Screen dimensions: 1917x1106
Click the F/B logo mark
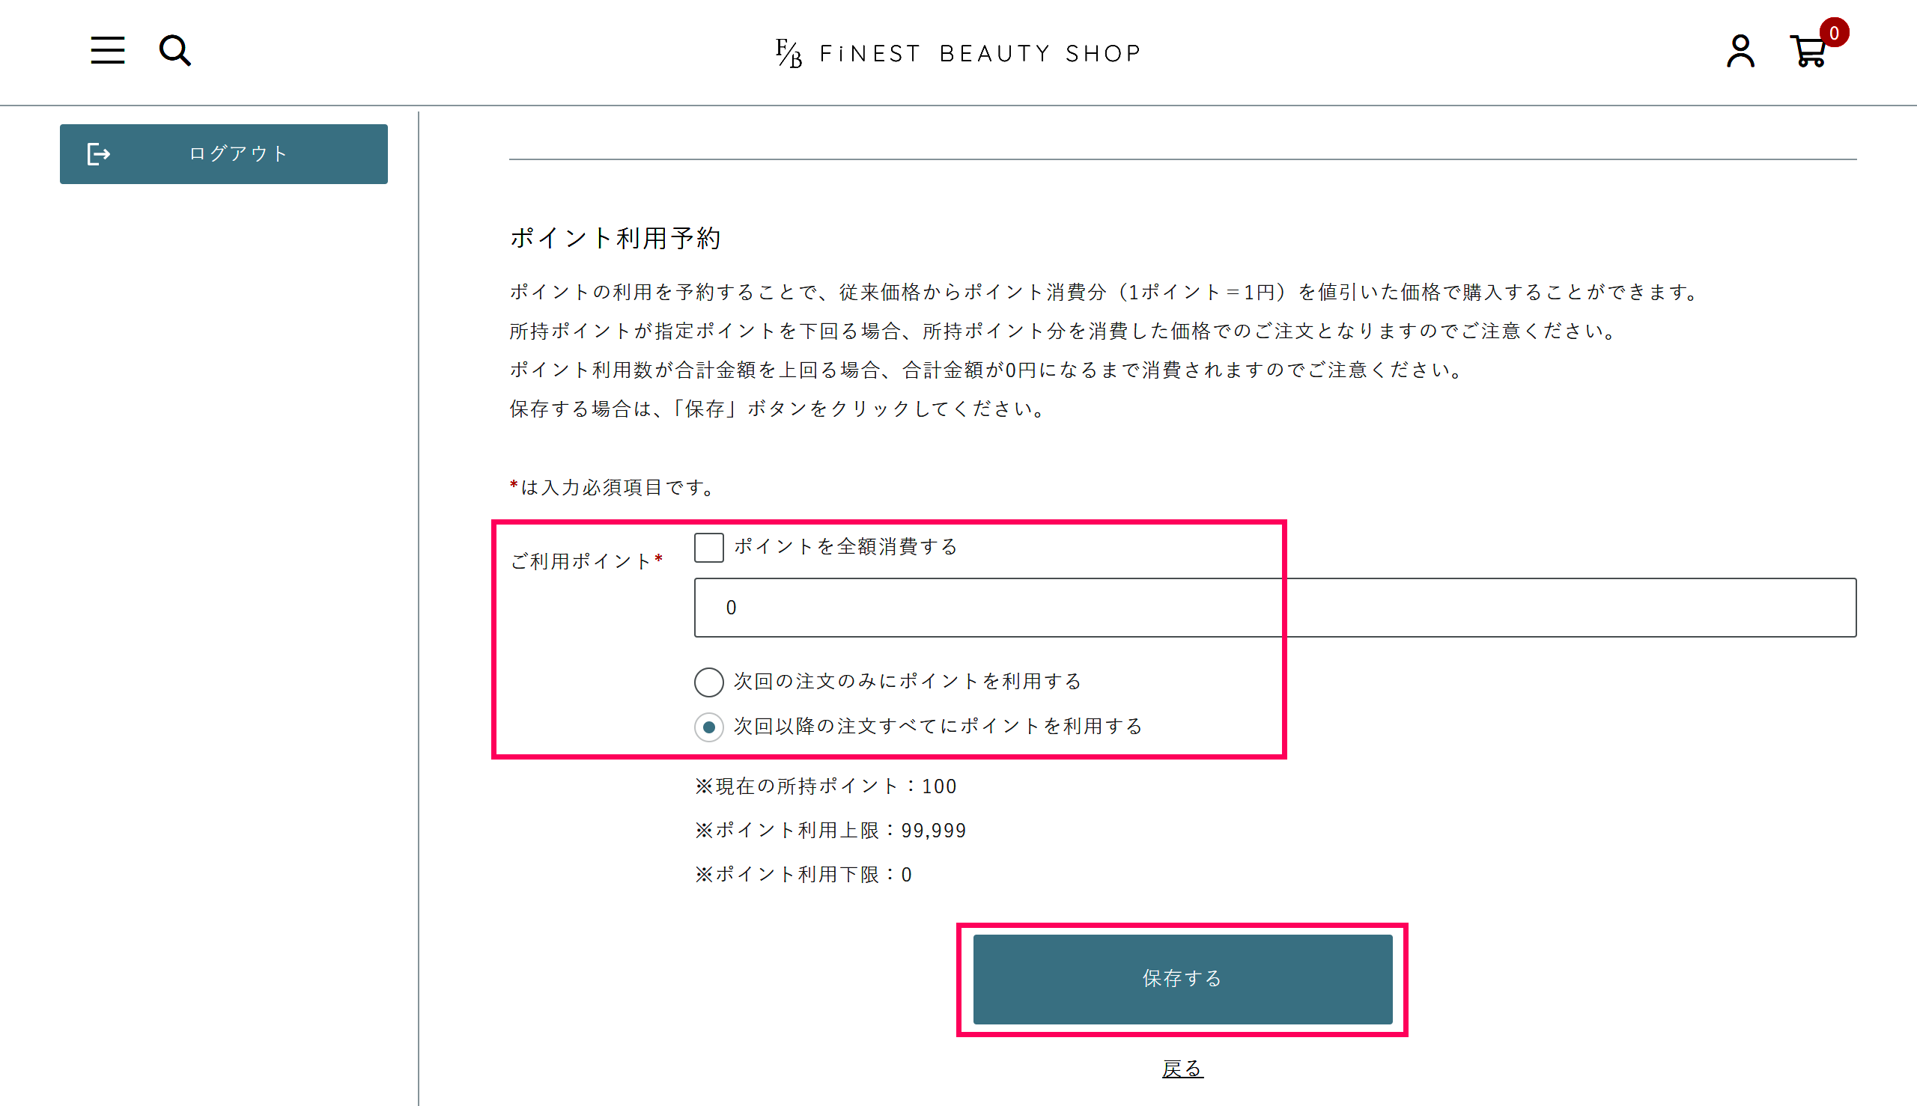click(x=788, y=52)
